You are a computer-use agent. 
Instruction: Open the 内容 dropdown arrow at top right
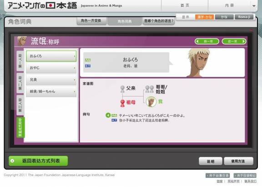pyautogui.click(x=254, y=6)
